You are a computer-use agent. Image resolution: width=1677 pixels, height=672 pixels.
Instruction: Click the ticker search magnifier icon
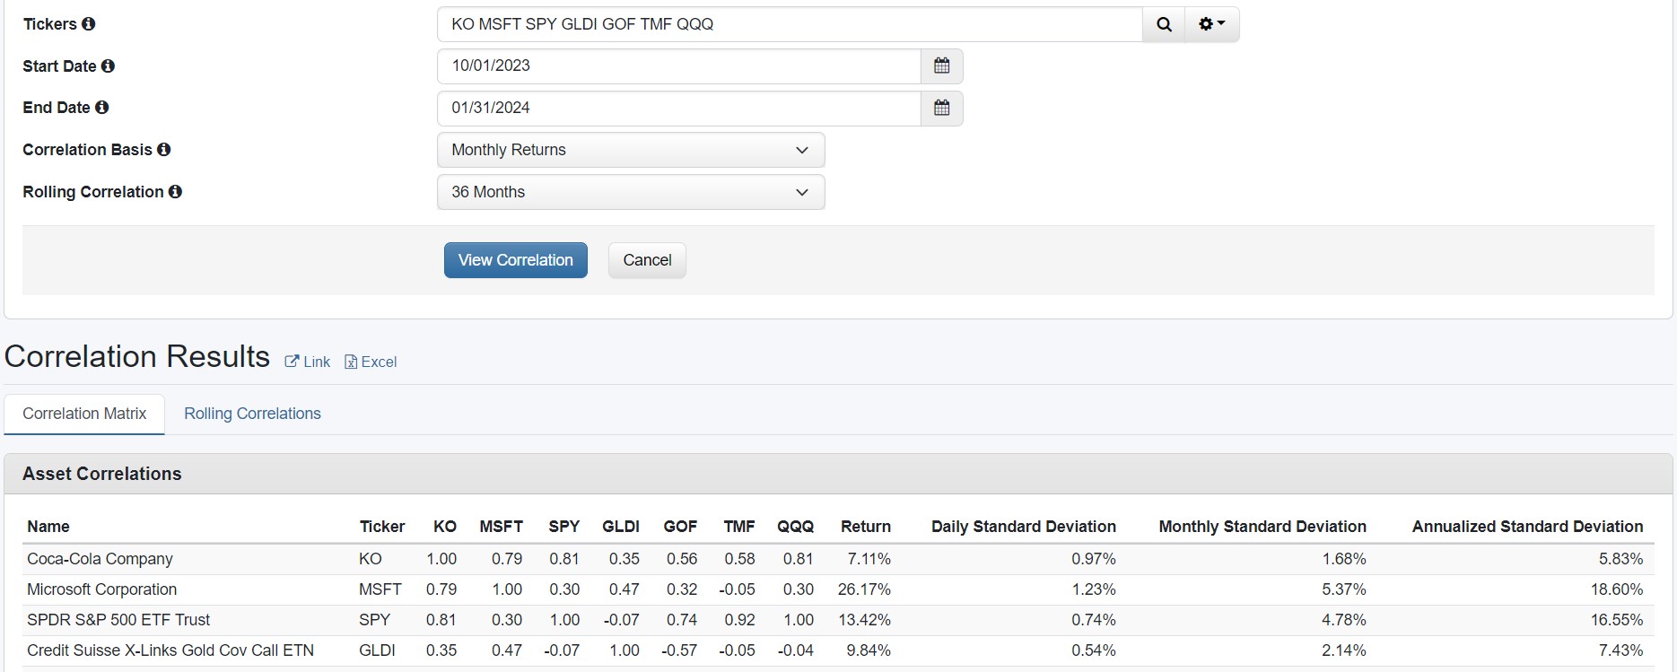click(x=1164, y=24)
